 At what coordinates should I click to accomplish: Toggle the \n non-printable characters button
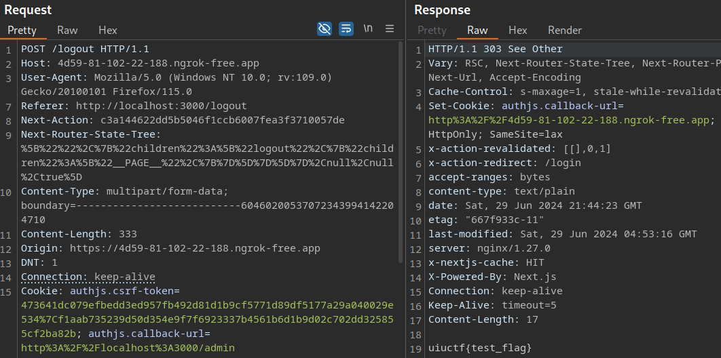tap(368, 28)
